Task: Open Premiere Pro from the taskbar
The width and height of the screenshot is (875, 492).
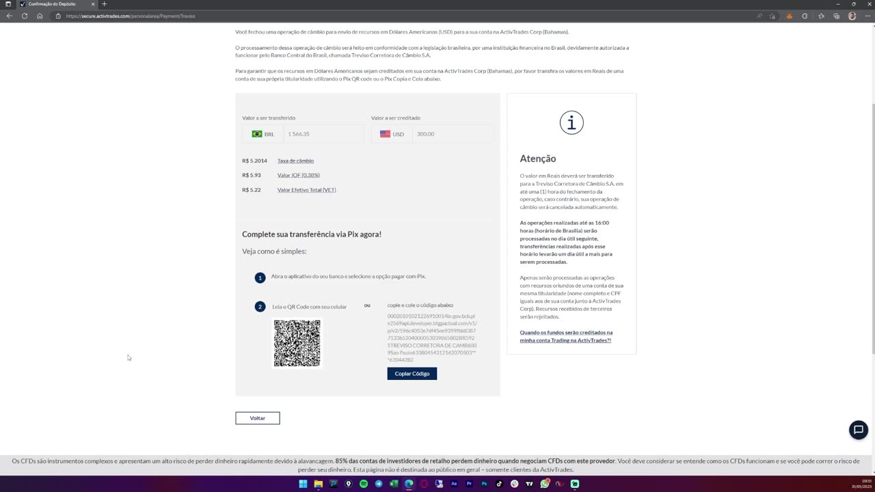Action: point(469,484)
